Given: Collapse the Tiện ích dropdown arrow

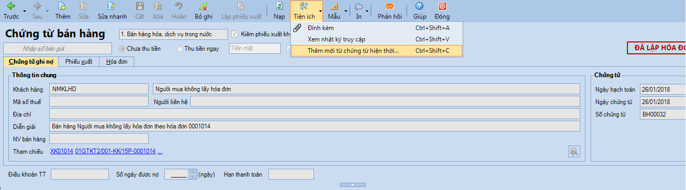Looking at the screenshot, I should tap(320, 10).
